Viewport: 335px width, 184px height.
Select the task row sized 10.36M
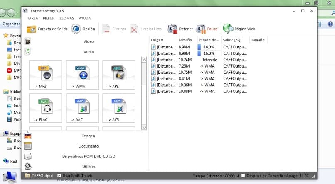coord(199,85)
